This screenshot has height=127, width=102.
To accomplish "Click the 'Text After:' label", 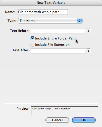I will pyautogui.click(x=21, y=50).
